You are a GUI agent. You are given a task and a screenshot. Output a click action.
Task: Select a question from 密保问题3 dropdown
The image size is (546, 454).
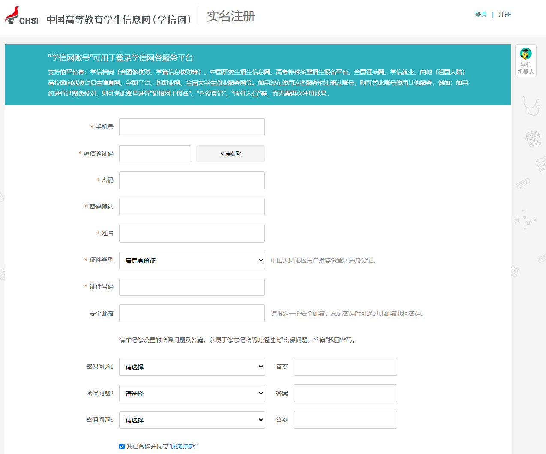[192, 420]
